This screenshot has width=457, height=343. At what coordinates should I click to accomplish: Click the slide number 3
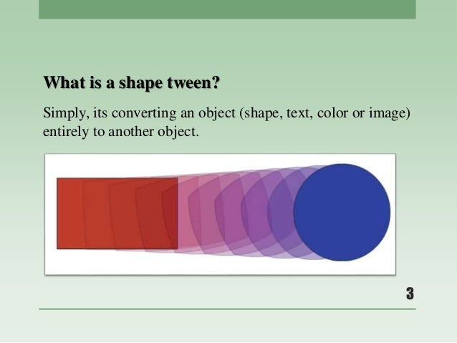point(410,294)
